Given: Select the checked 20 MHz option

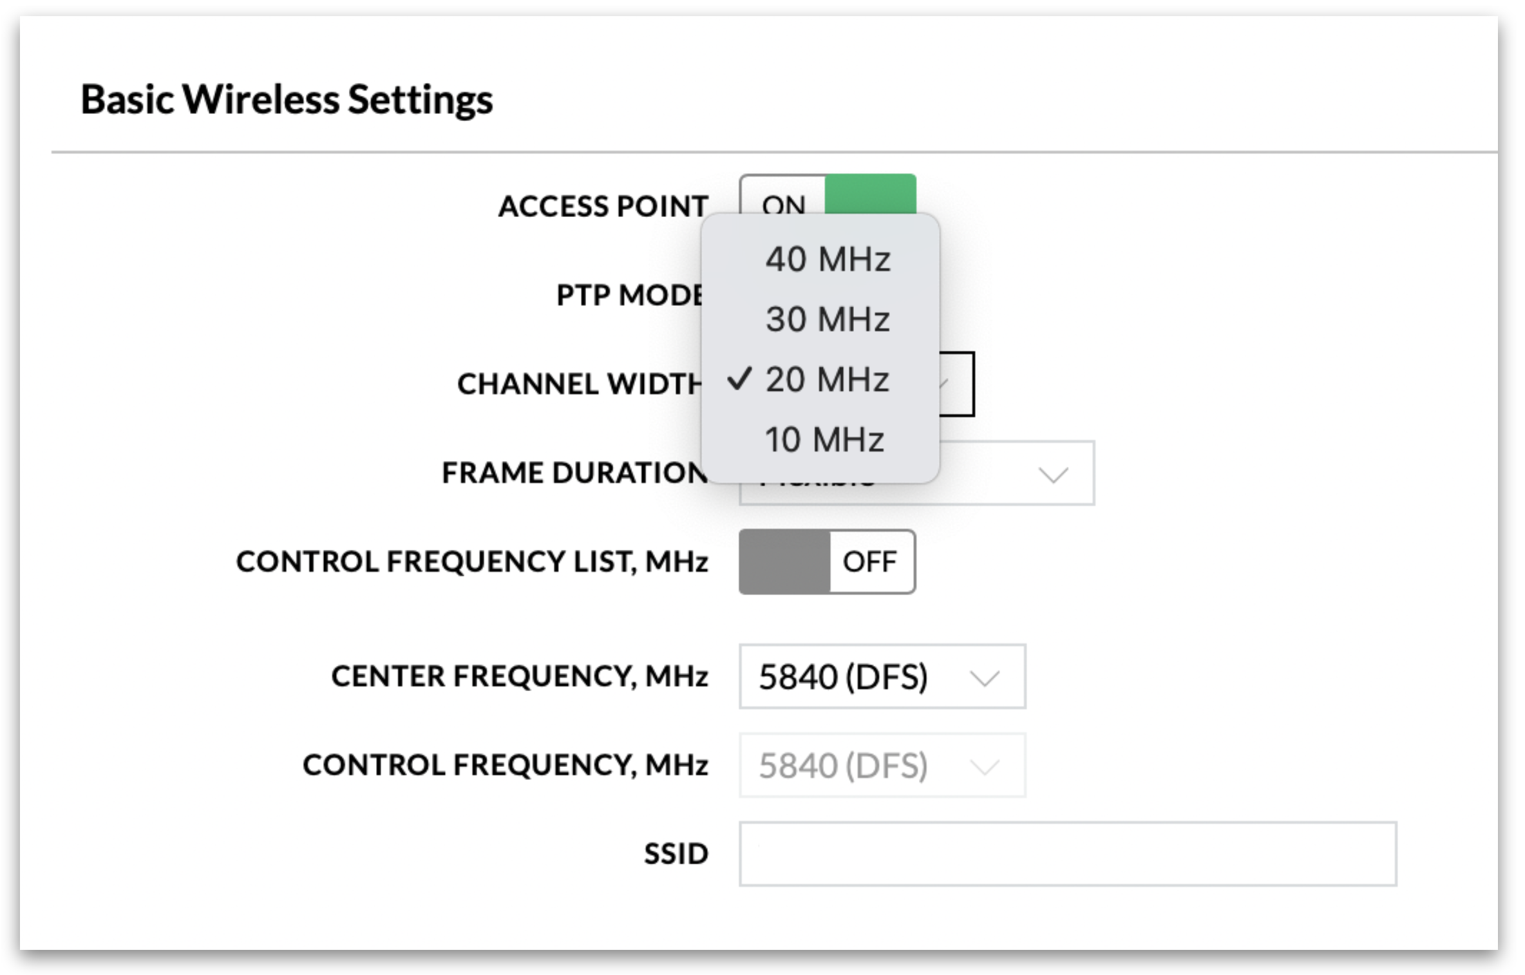Looking at the screenshot, I should (x=820, y=379).
